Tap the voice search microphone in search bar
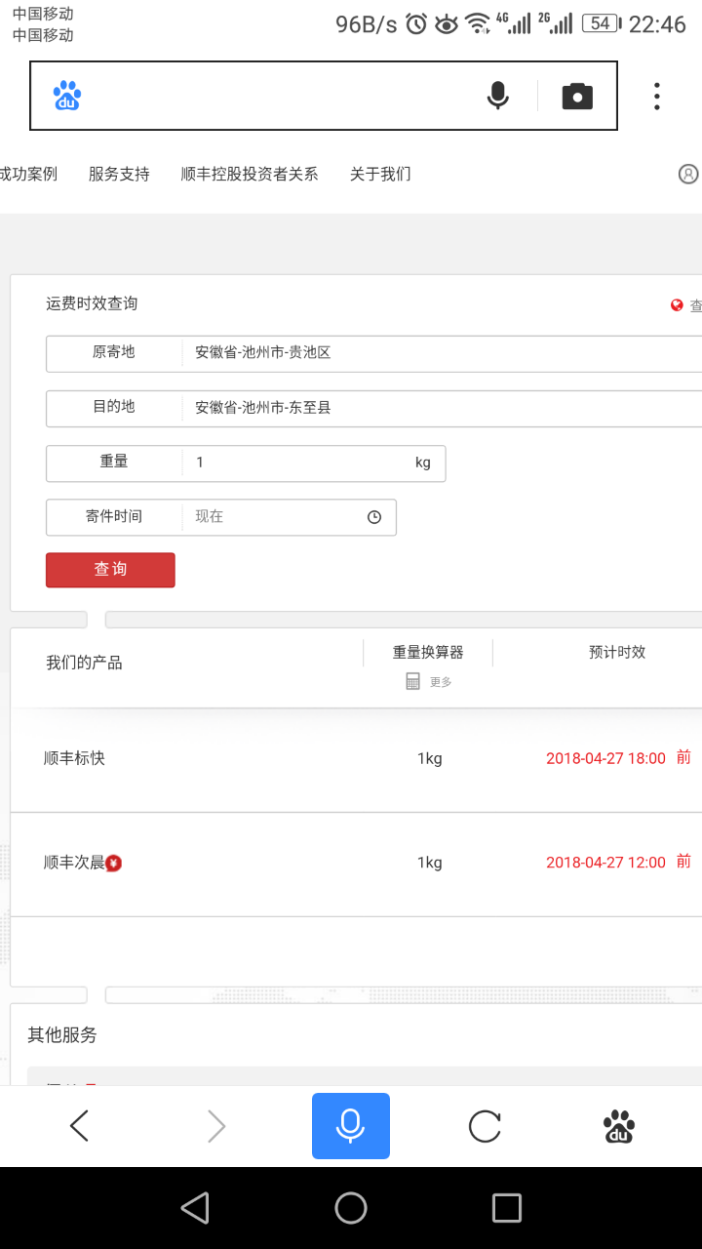This screenshot has height=1249, width=702. (x=497, y=96)
